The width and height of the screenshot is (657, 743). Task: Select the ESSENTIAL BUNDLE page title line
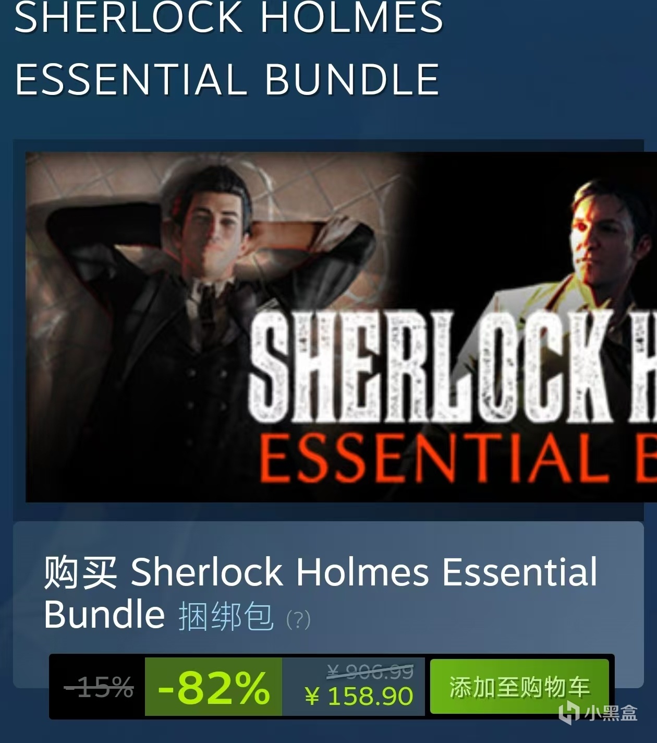click(x=227, y=79)
